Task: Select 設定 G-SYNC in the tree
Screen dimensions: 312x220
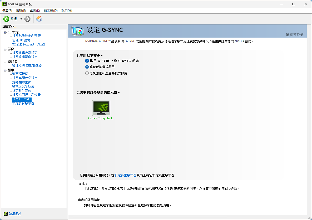Action: (x=22, y=99)
